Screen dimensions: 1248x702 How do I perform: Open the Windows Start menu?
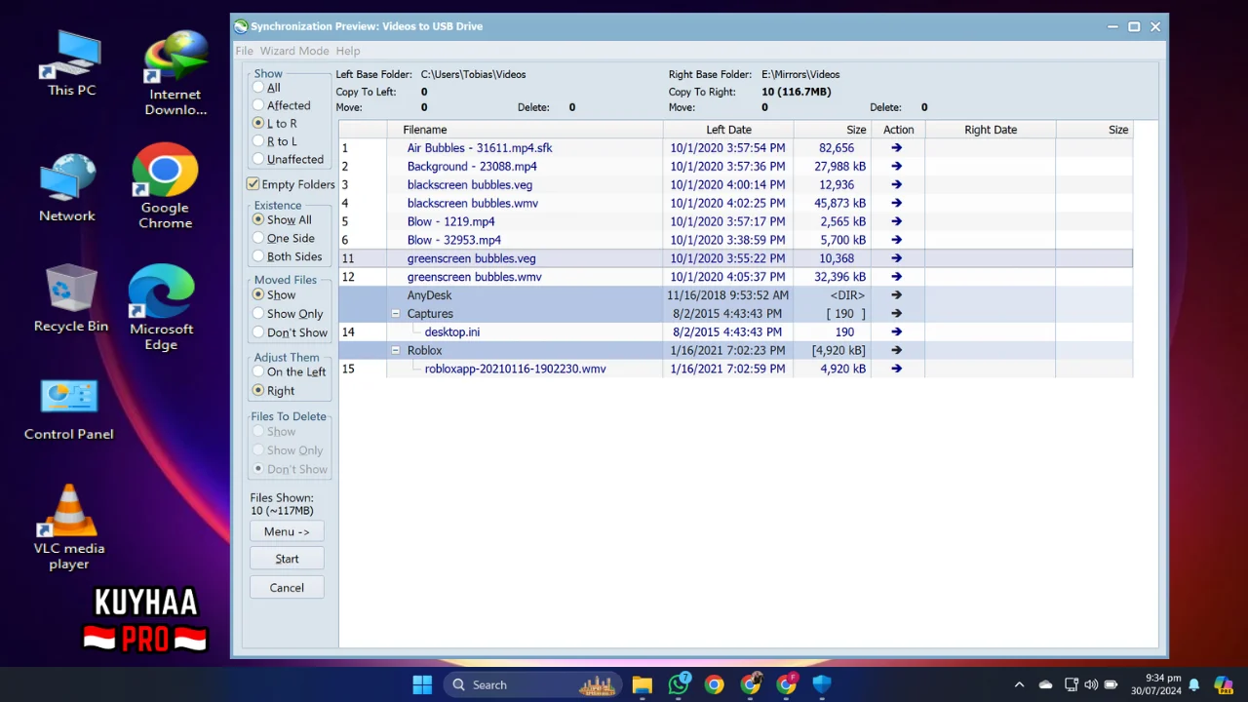click(x=422, y=684)
